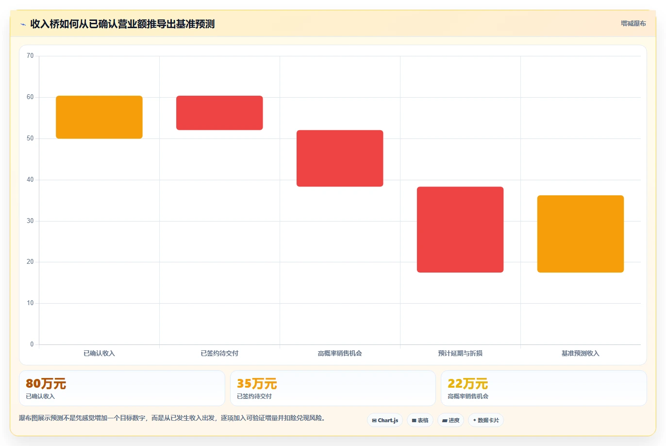This screenshot has height=446, width=666.
Task: Open the 80万元 已确认收入 data card
Action: [122, 388]
